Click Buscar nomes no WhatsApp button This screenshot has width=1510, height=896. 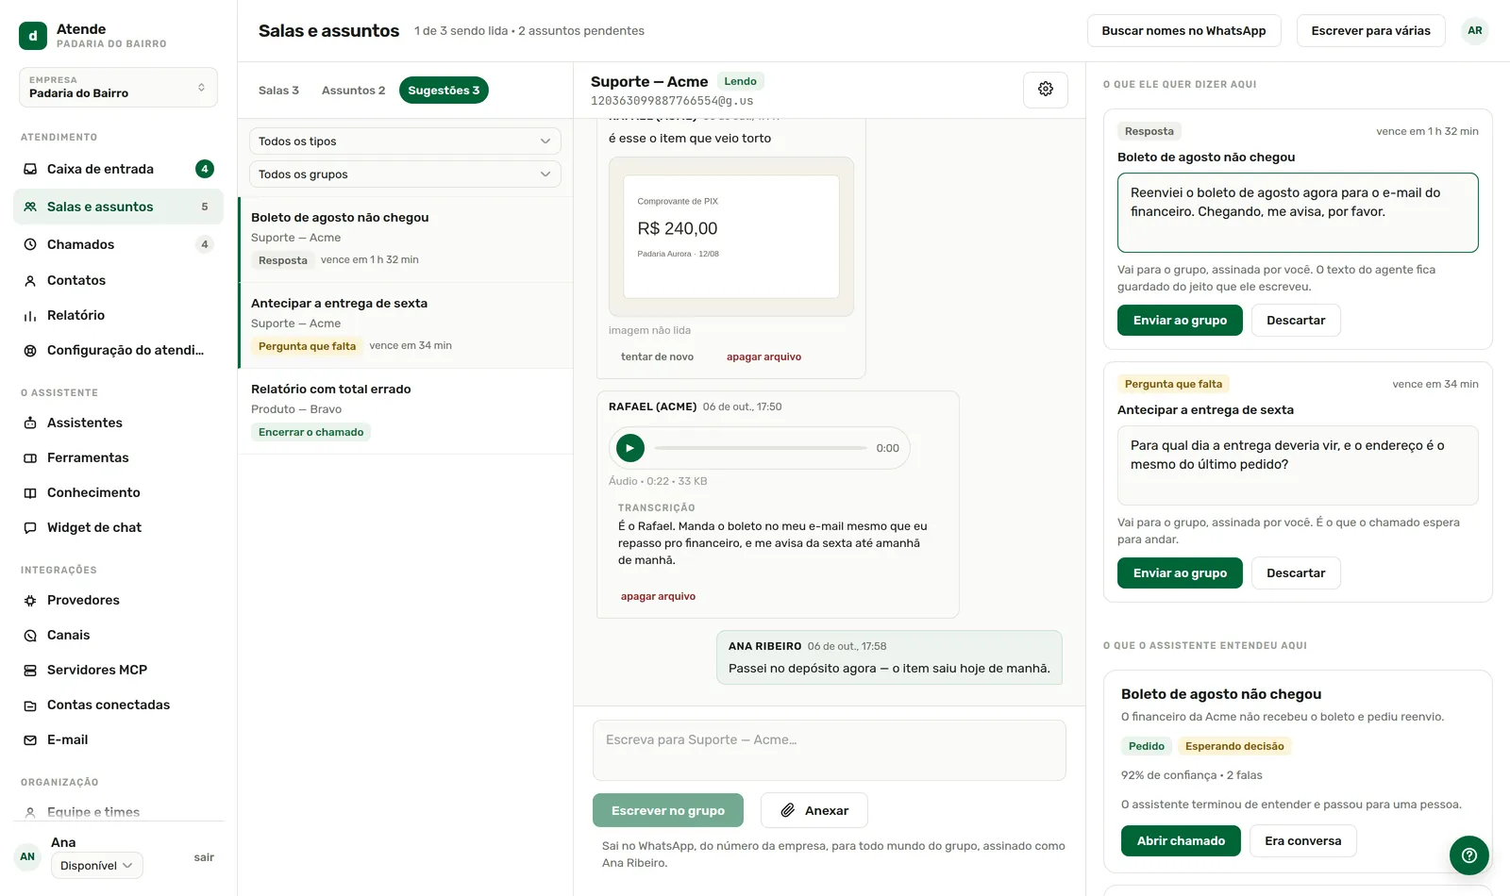[x=1183, y=31]
